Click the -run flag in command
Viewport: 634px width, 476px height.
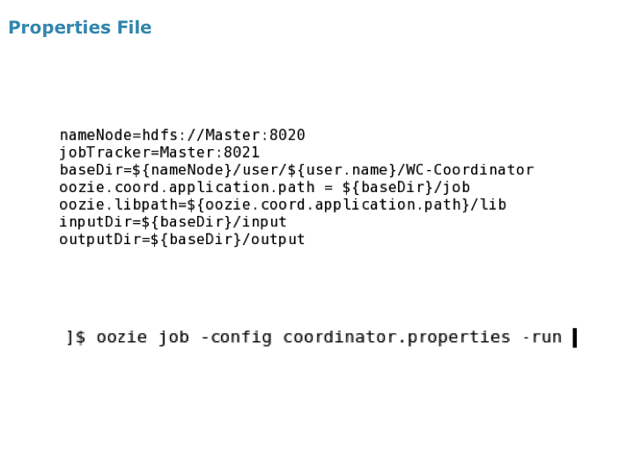click(x=542, y=337)
